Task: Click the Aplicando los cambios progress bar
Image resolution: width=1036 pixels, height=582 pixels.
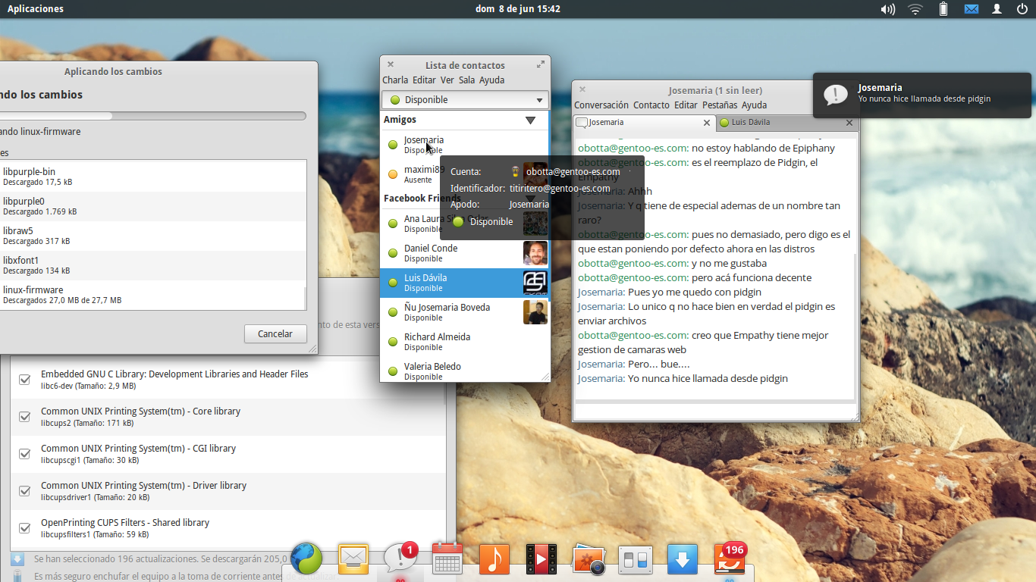Action: (x=152, y=116)
